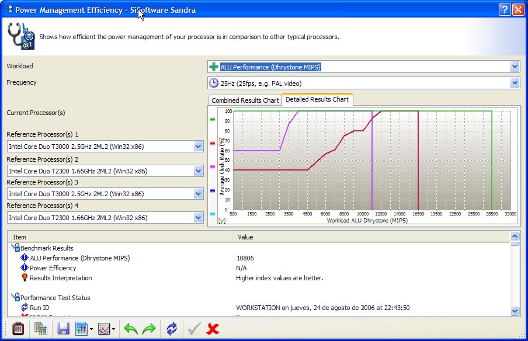This screenshot has width=528, height=341.
Task: Click the help question mark button
Action: 505,10
